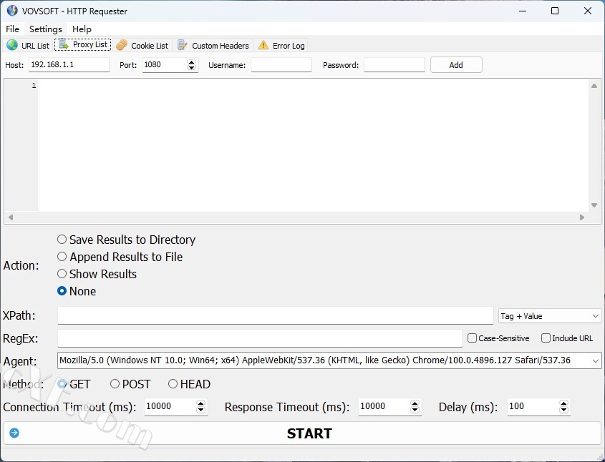The image size is (605, 462).
Task: Choose the HEAD method radio button
Action: click(x=173, y=384)
